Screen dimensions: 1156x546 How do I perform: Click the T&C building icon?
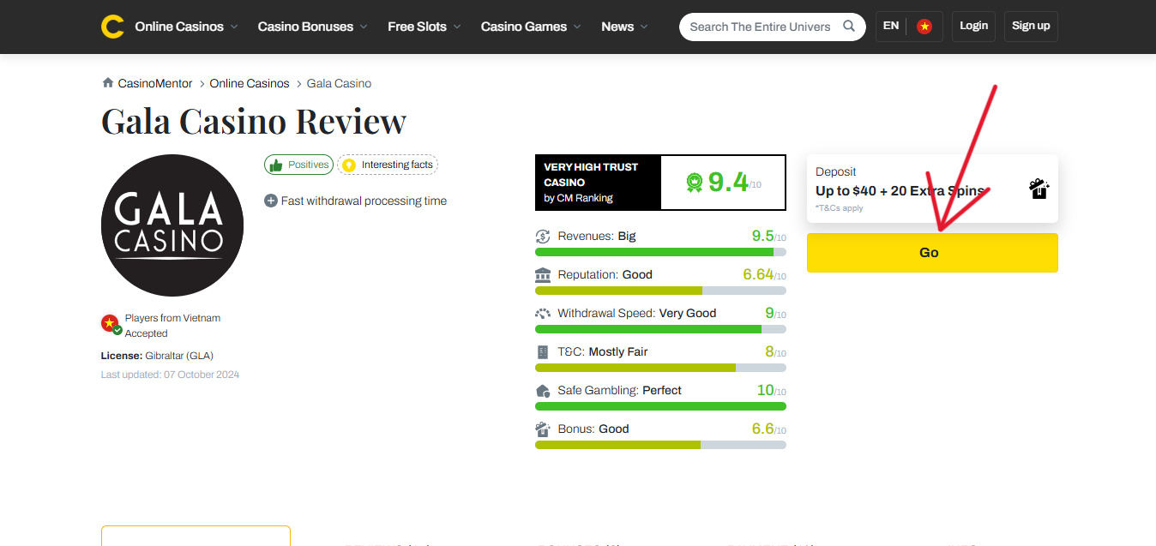543,352
